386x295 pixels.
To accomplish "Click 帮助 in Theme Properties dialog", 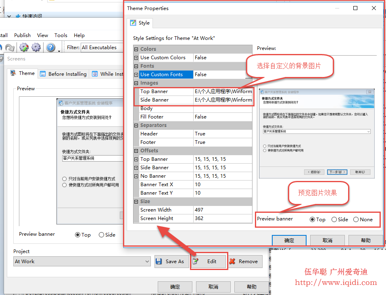I will (x=366, y=240).
